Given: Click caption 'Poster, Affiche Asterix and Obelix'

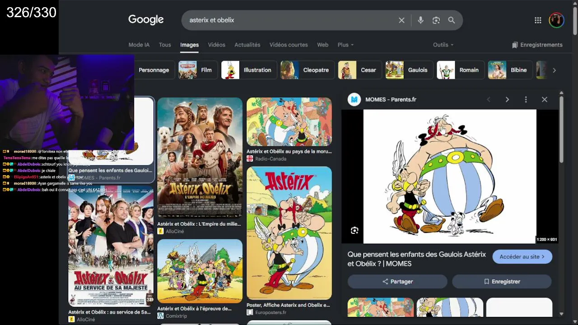Looking at the screenshot, I should pos(288,305).
